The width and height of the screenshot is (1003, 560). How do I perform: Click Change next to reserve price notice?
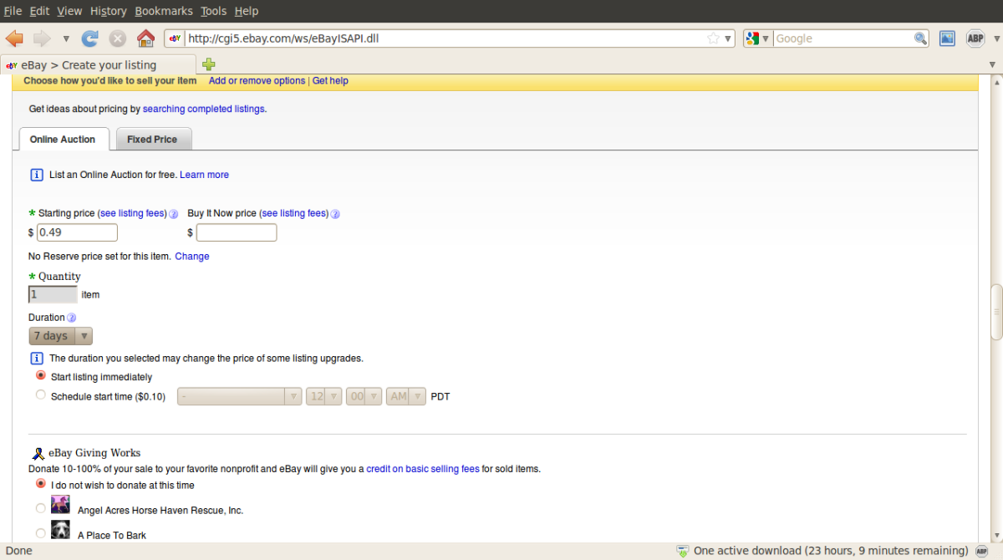[x=191, y=257]
